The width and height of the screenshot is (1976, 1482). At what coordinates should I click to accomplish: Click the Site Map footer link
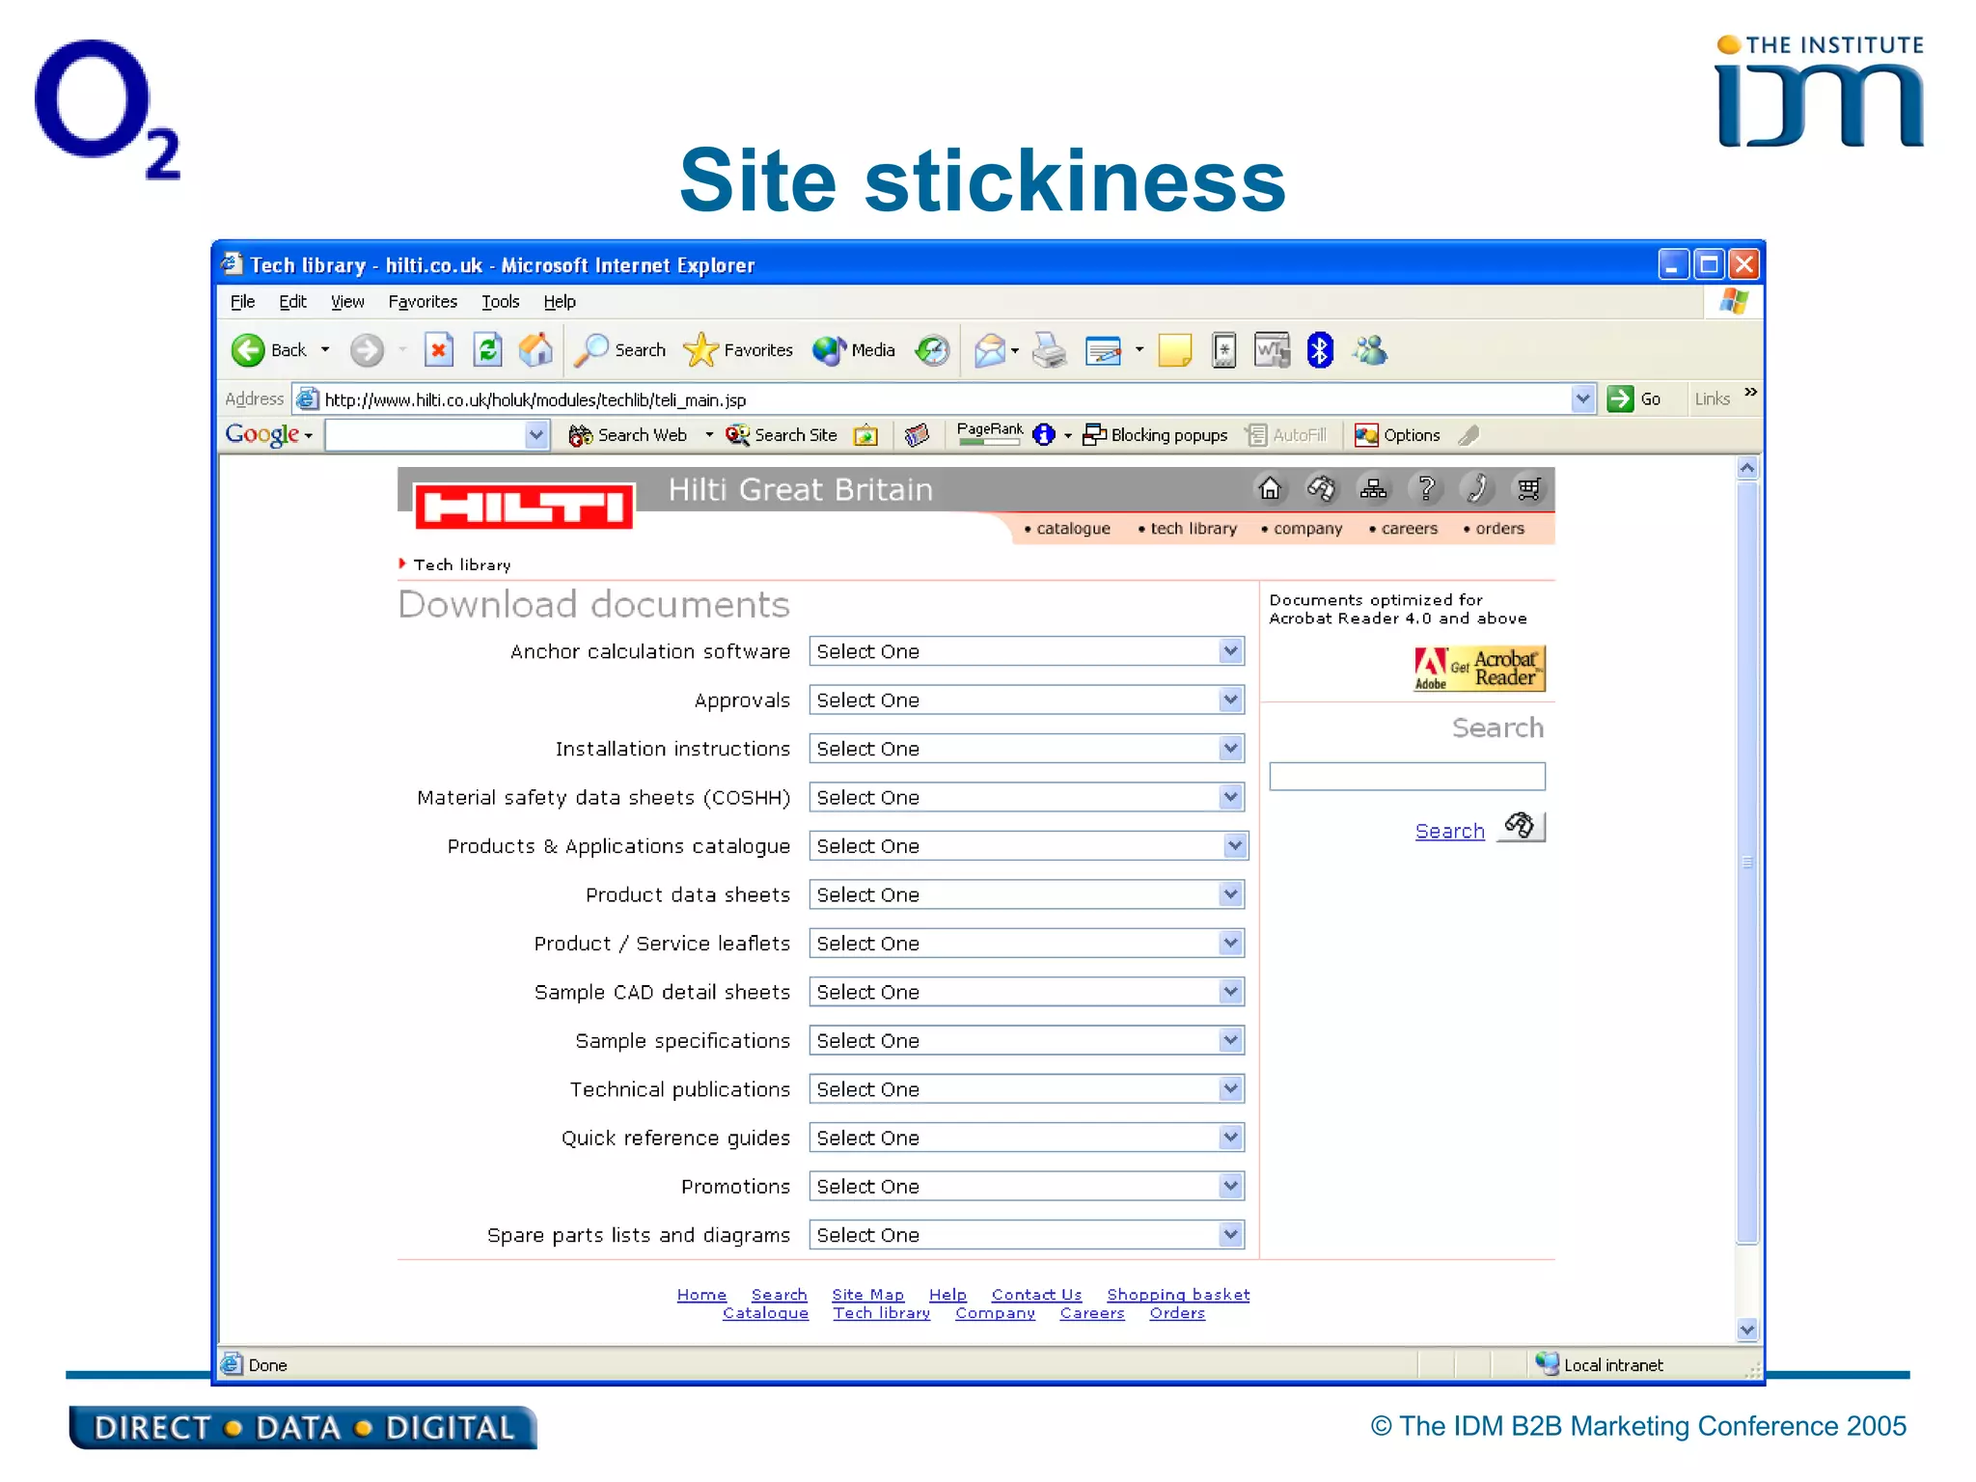click(x=867, y=1294)
